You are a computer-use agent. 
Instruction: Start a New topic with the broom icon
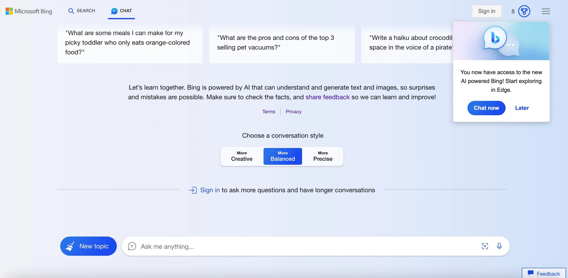click(x=88, y=246)
